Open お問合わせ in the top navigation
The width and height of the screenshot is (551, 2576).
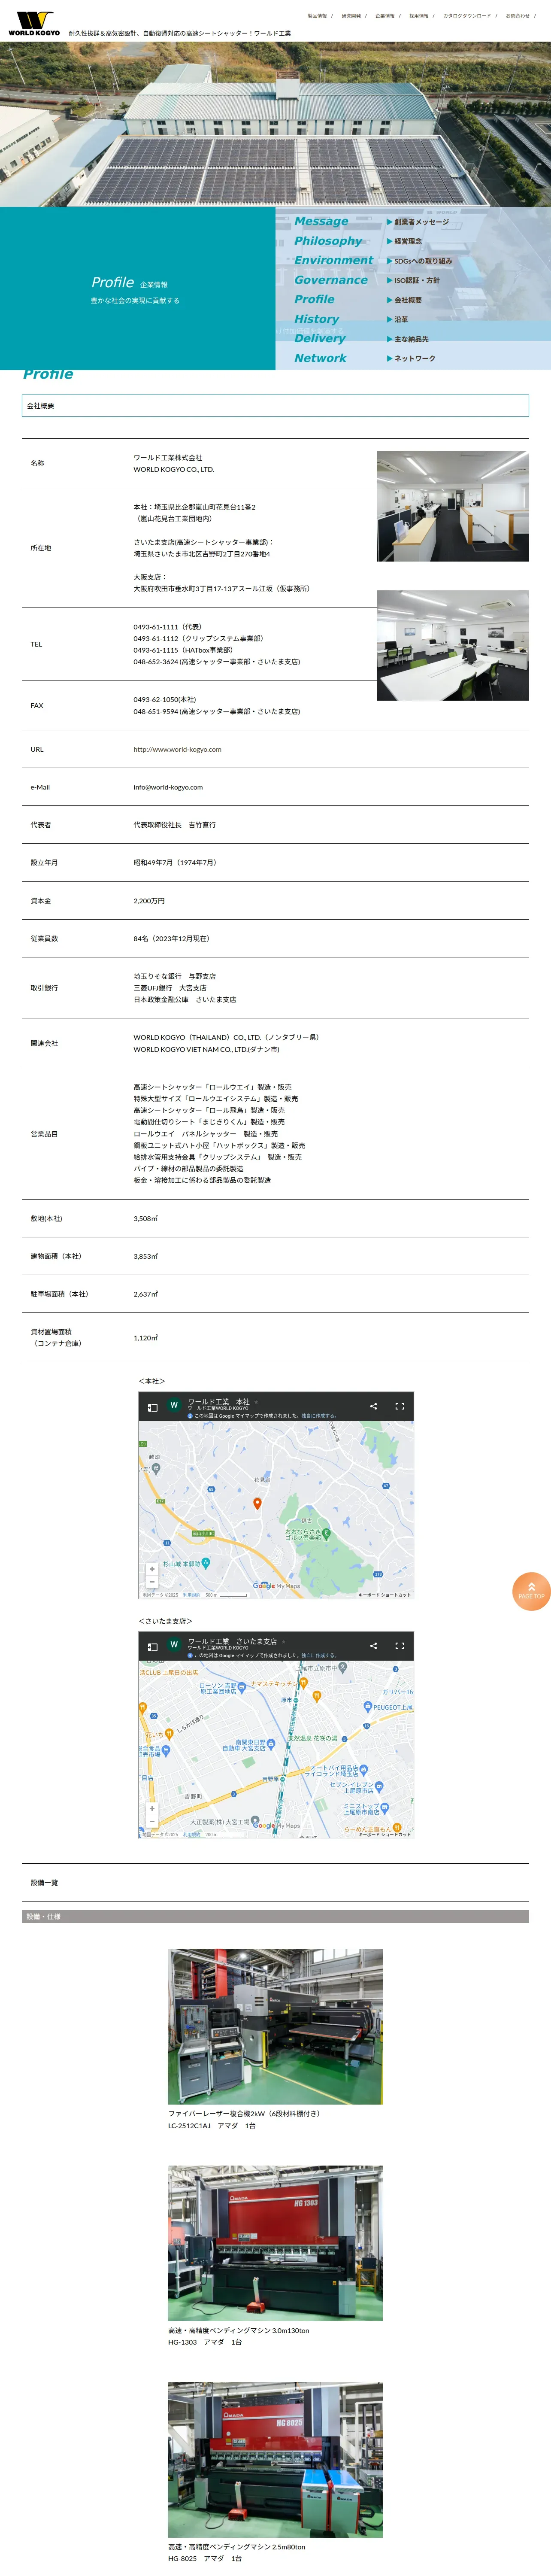pos(518,16)
